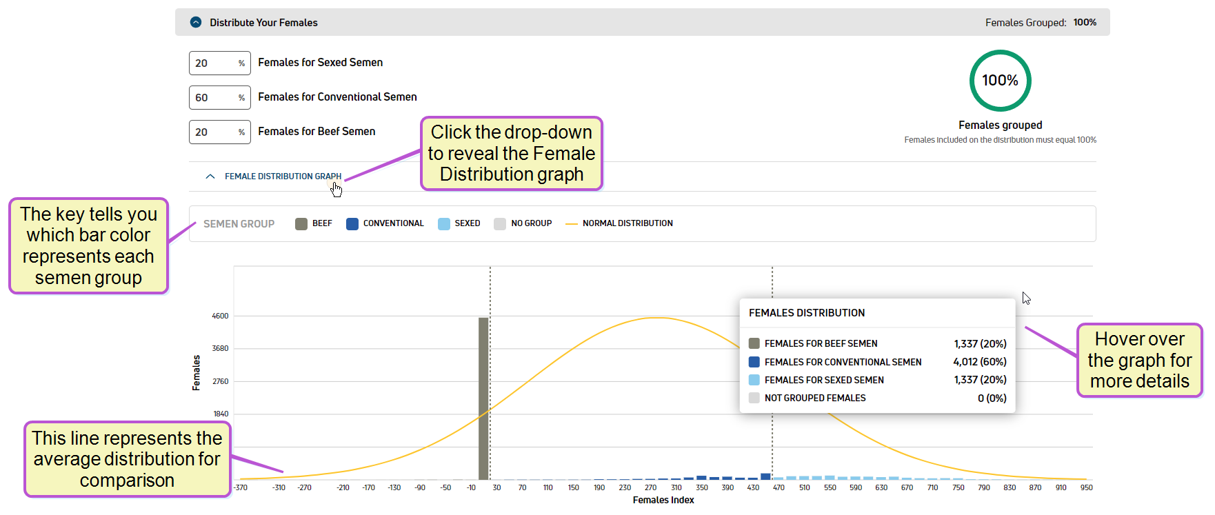Screen dimensions: 1215x515
Task: Toggle the Conventional legend swatch
Action: (x=352, y=223)
